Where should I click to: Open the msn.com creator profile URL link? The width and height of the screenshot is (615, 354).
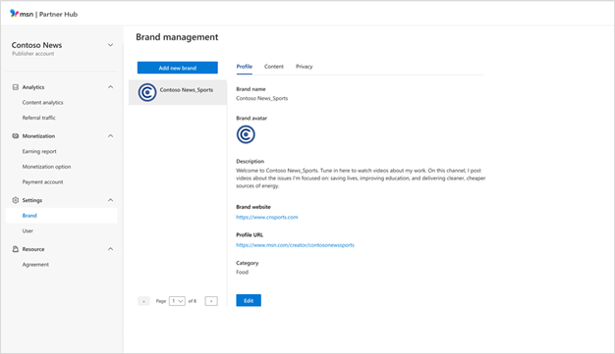(295, 245)
